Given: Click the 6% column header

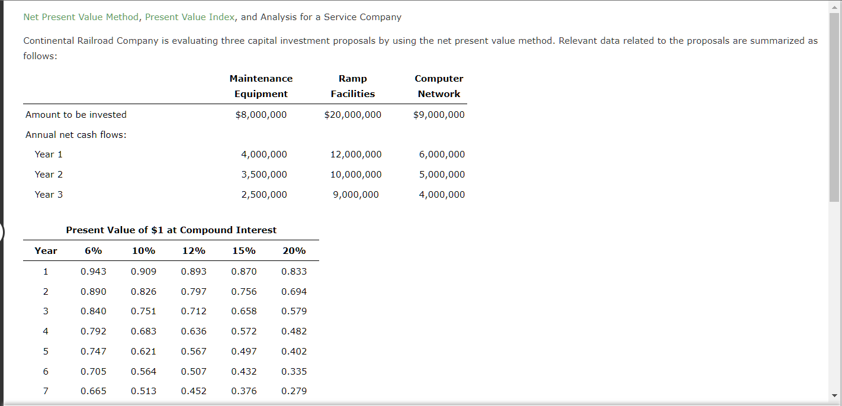Looking at the screenshot, I should click(x=93, y=250).
